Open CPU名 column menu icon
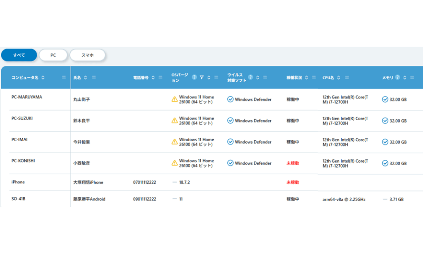Viewport: 423px width, 254px height. tap(347, 77)
